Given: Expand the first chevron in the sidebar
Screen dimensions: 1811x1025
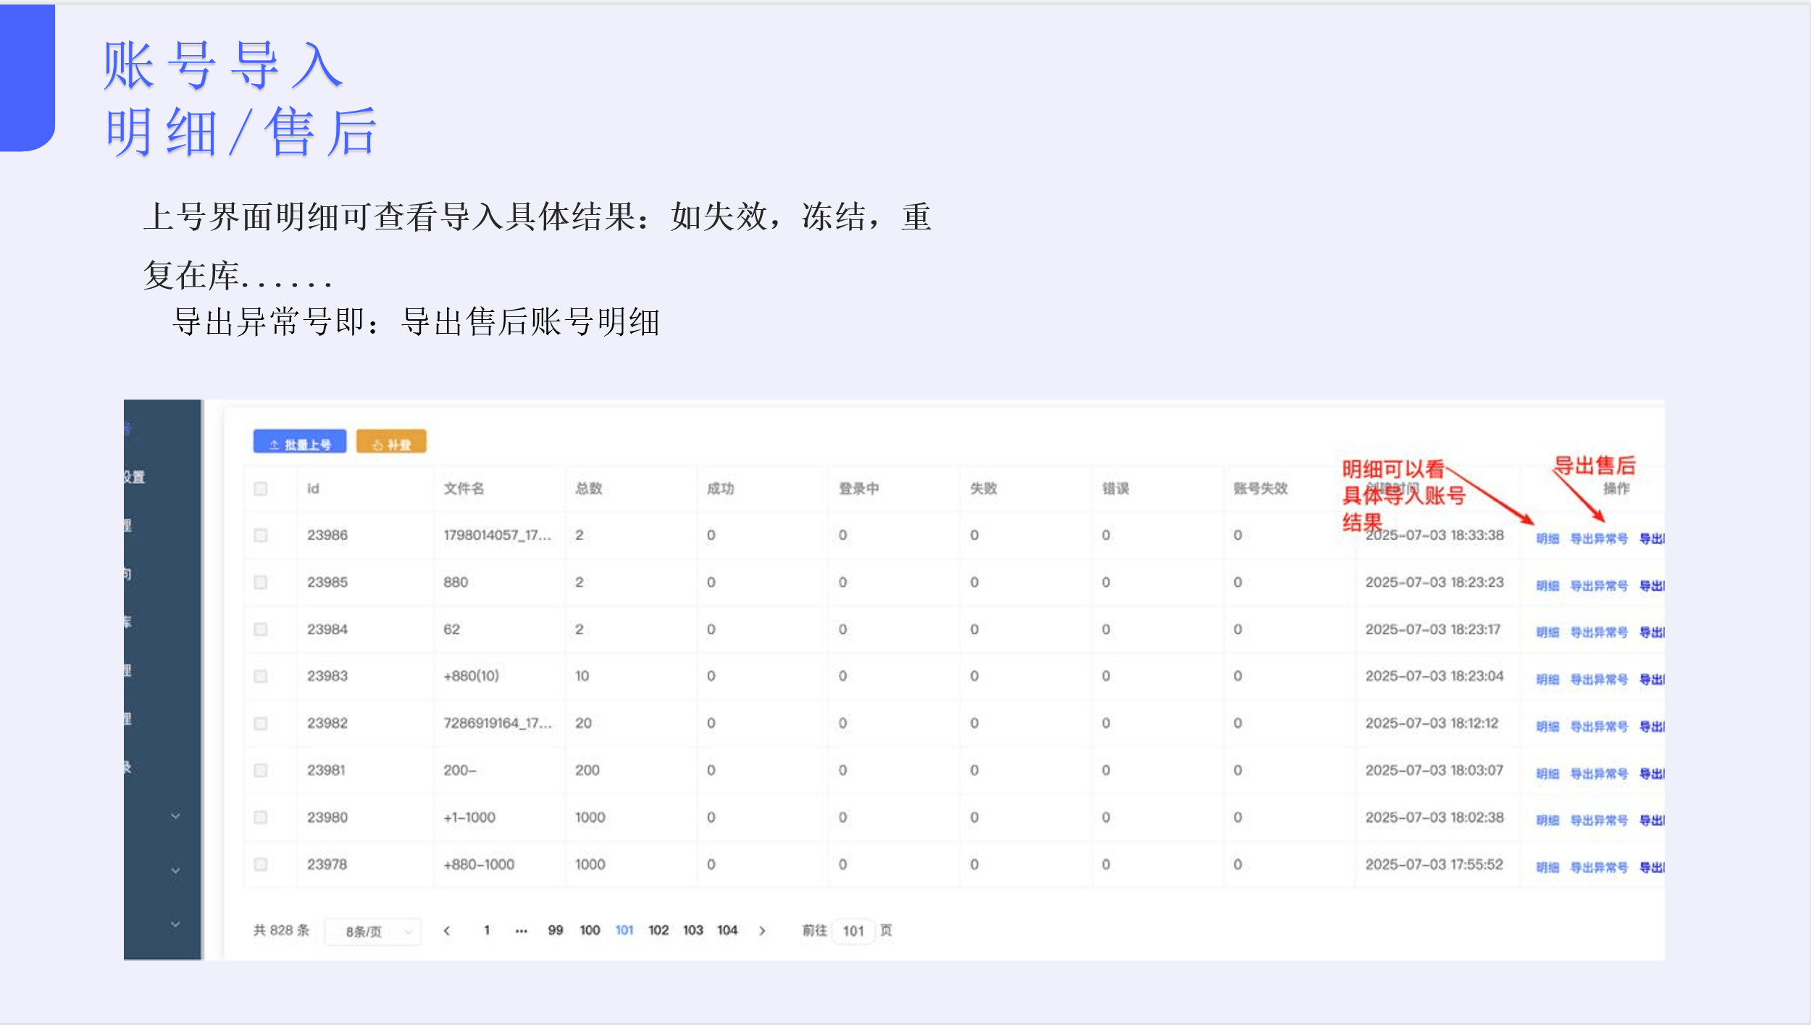Looking at the screenshot, I should point(174,814).
